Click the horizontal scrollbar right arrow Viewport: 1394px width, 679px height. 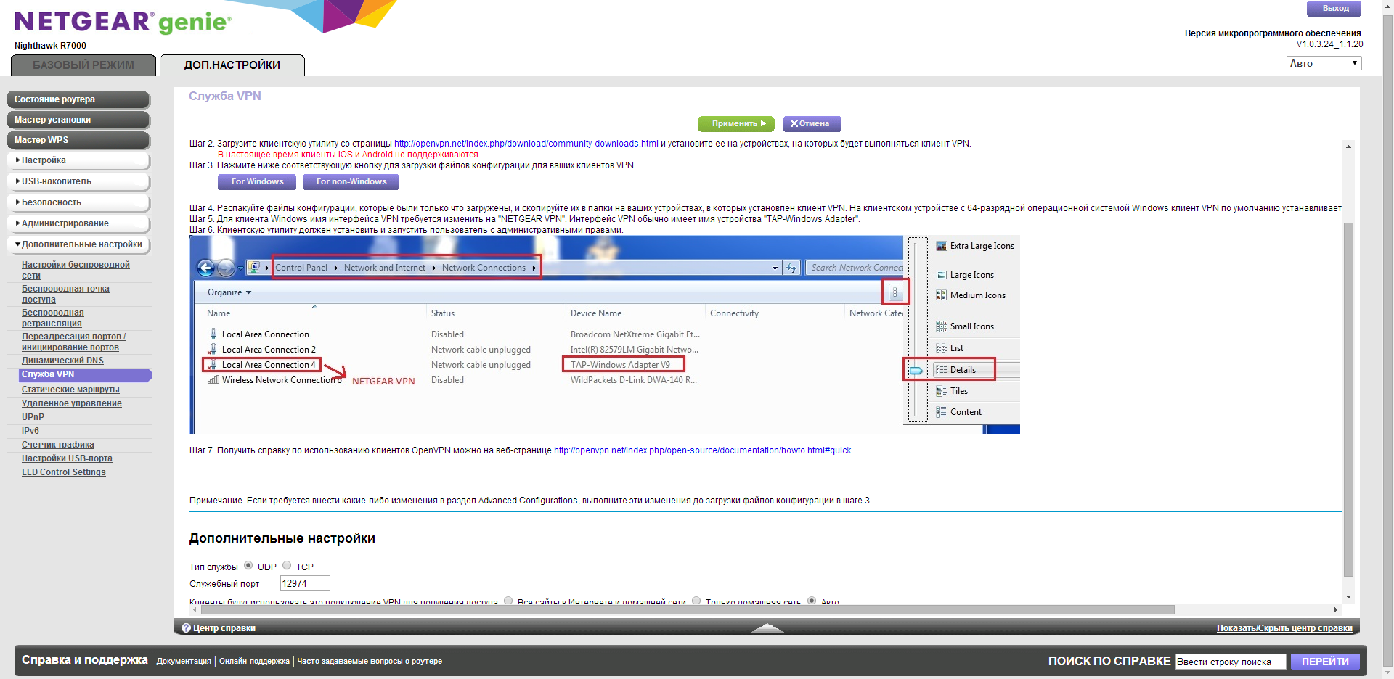pyautogui.click(x=1335, y=610)
